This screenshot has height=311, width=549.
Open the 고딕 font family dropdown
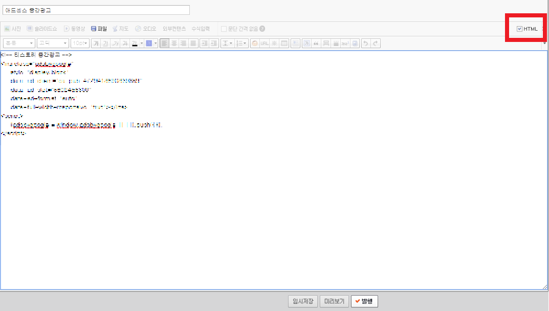(53, 43)
